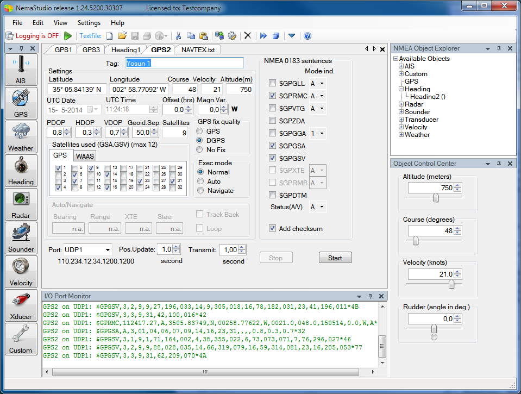Select the Weather sidebar icon
The image size is (521, 394).
(21, 136)
